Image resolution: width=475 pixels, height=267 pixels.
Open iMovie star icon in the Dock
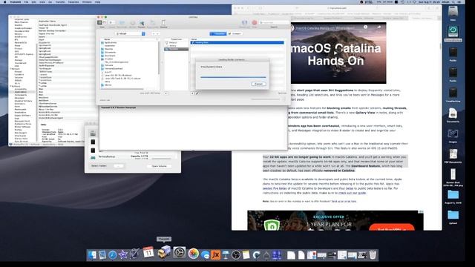click(x=122, y=254)
